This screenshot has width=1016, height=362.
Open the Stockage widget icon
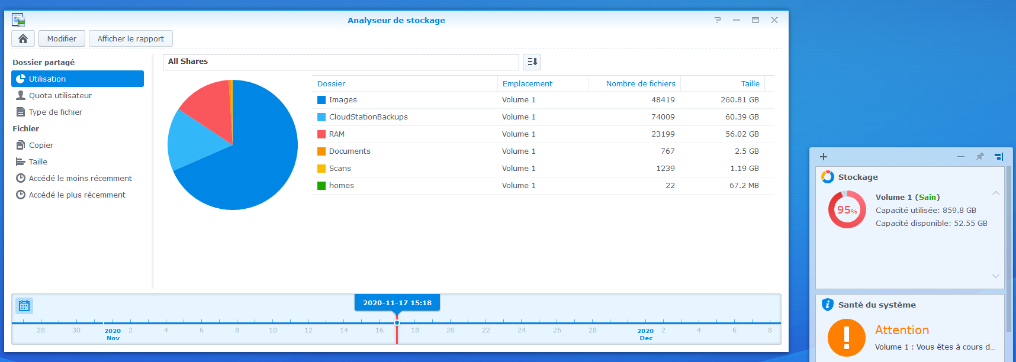(x=827, y=177)
